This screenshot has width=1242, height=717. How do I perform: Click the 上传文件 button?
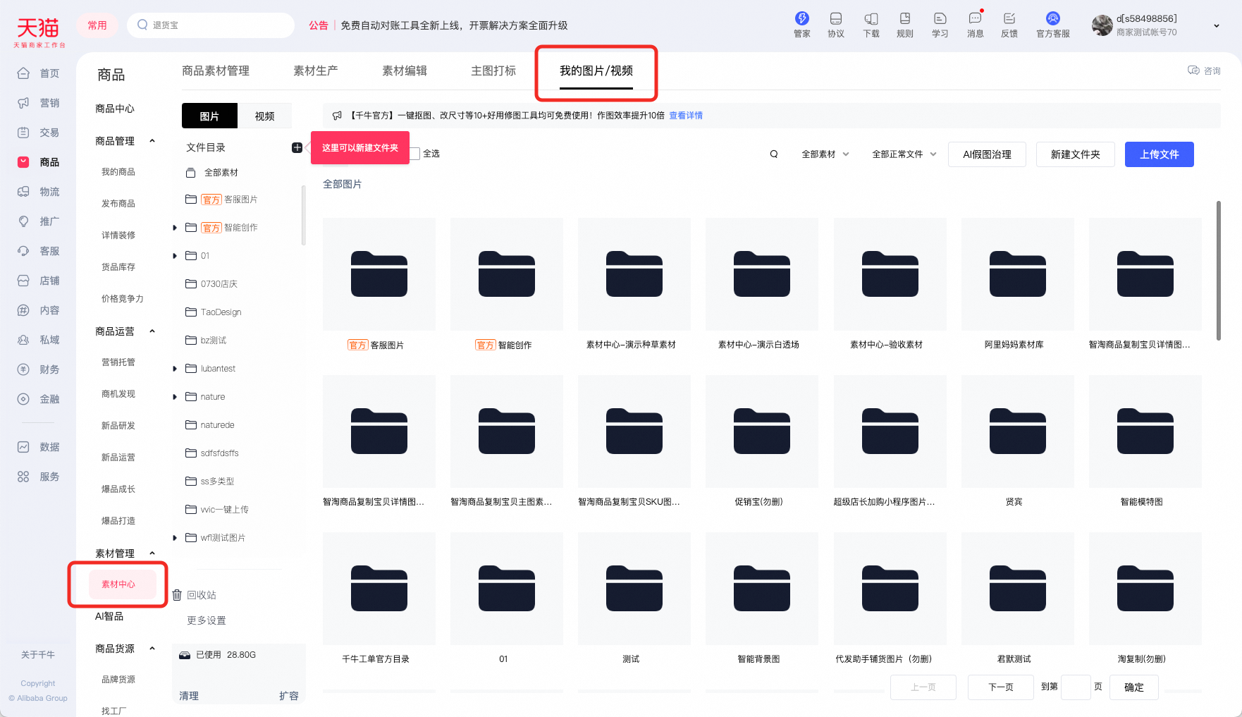[1160, 154]
